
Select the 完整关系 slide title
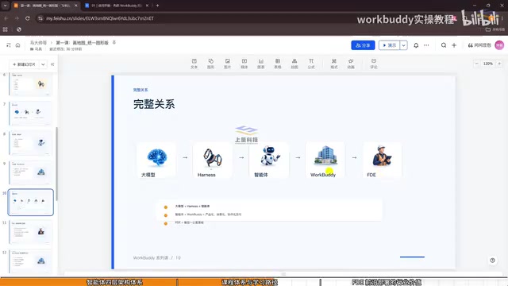coord(154,104)
